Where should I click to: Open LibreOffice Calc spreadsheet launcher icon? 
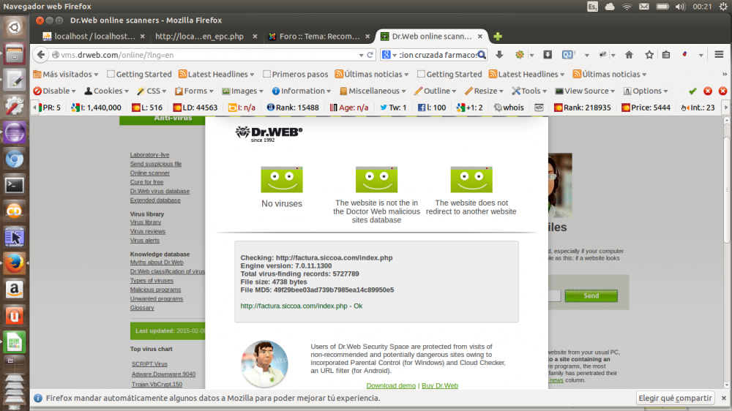point(15,342)
